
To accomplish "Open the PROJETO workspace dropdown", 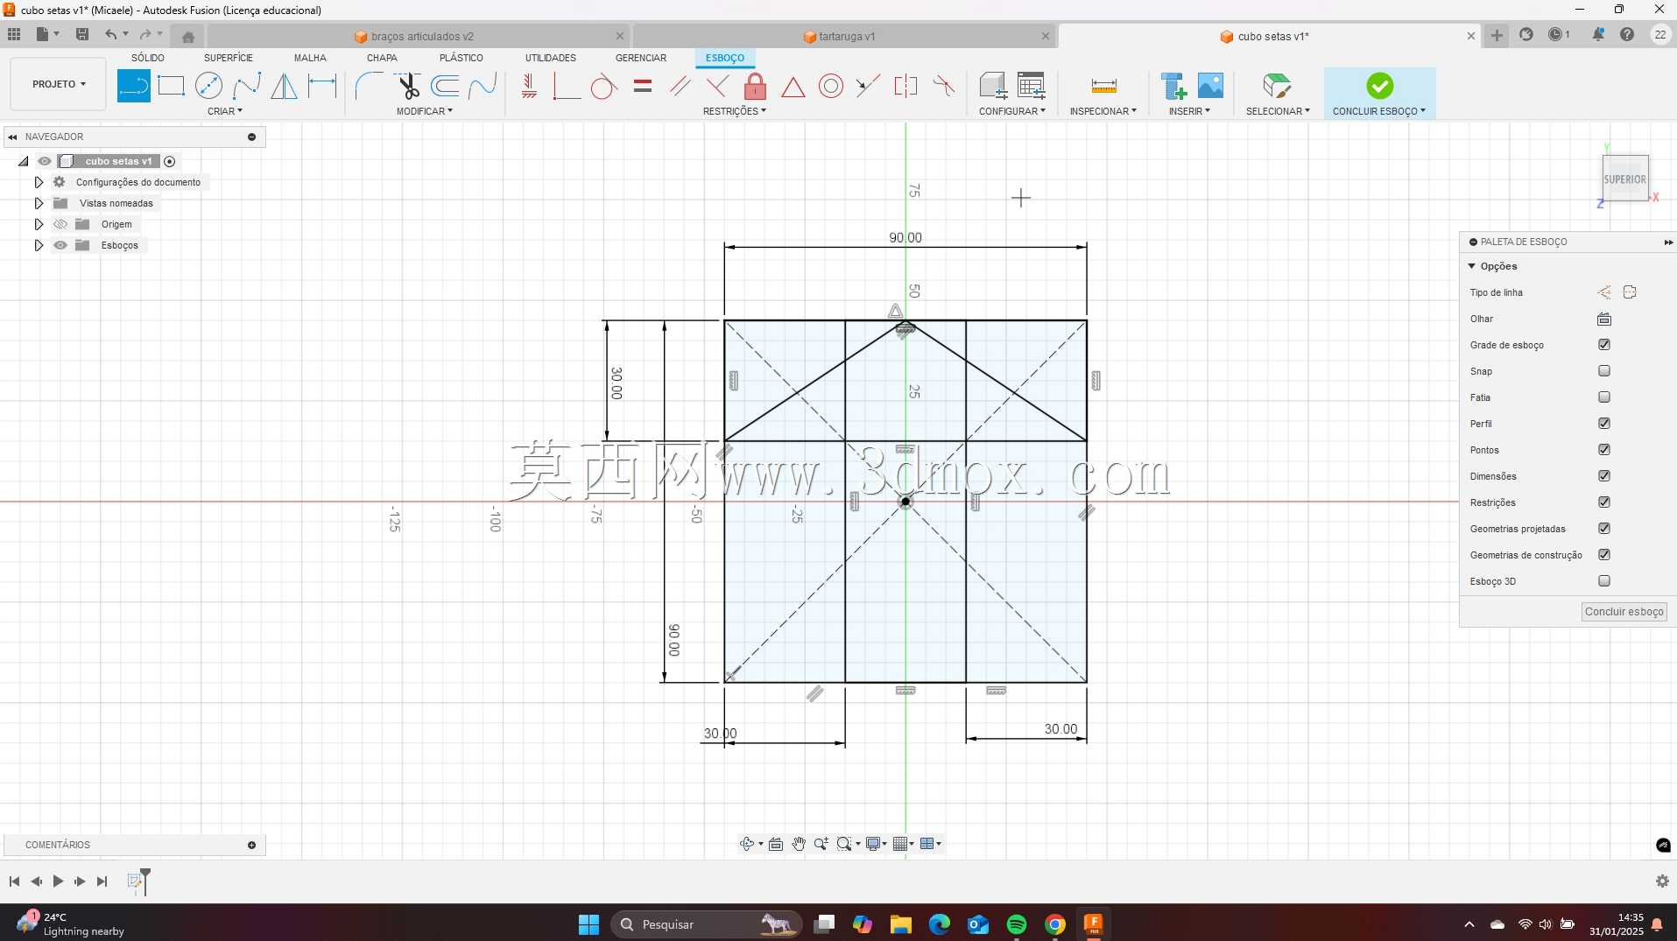I will 59,84.
